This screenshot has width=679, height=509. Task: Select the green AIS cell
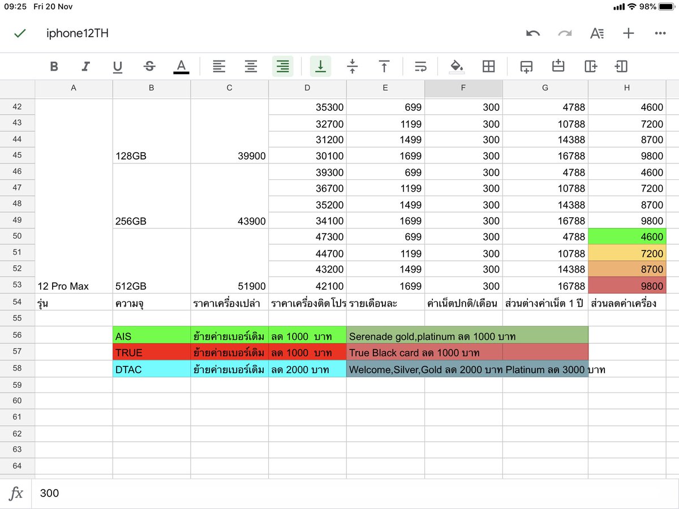(152, 335)
